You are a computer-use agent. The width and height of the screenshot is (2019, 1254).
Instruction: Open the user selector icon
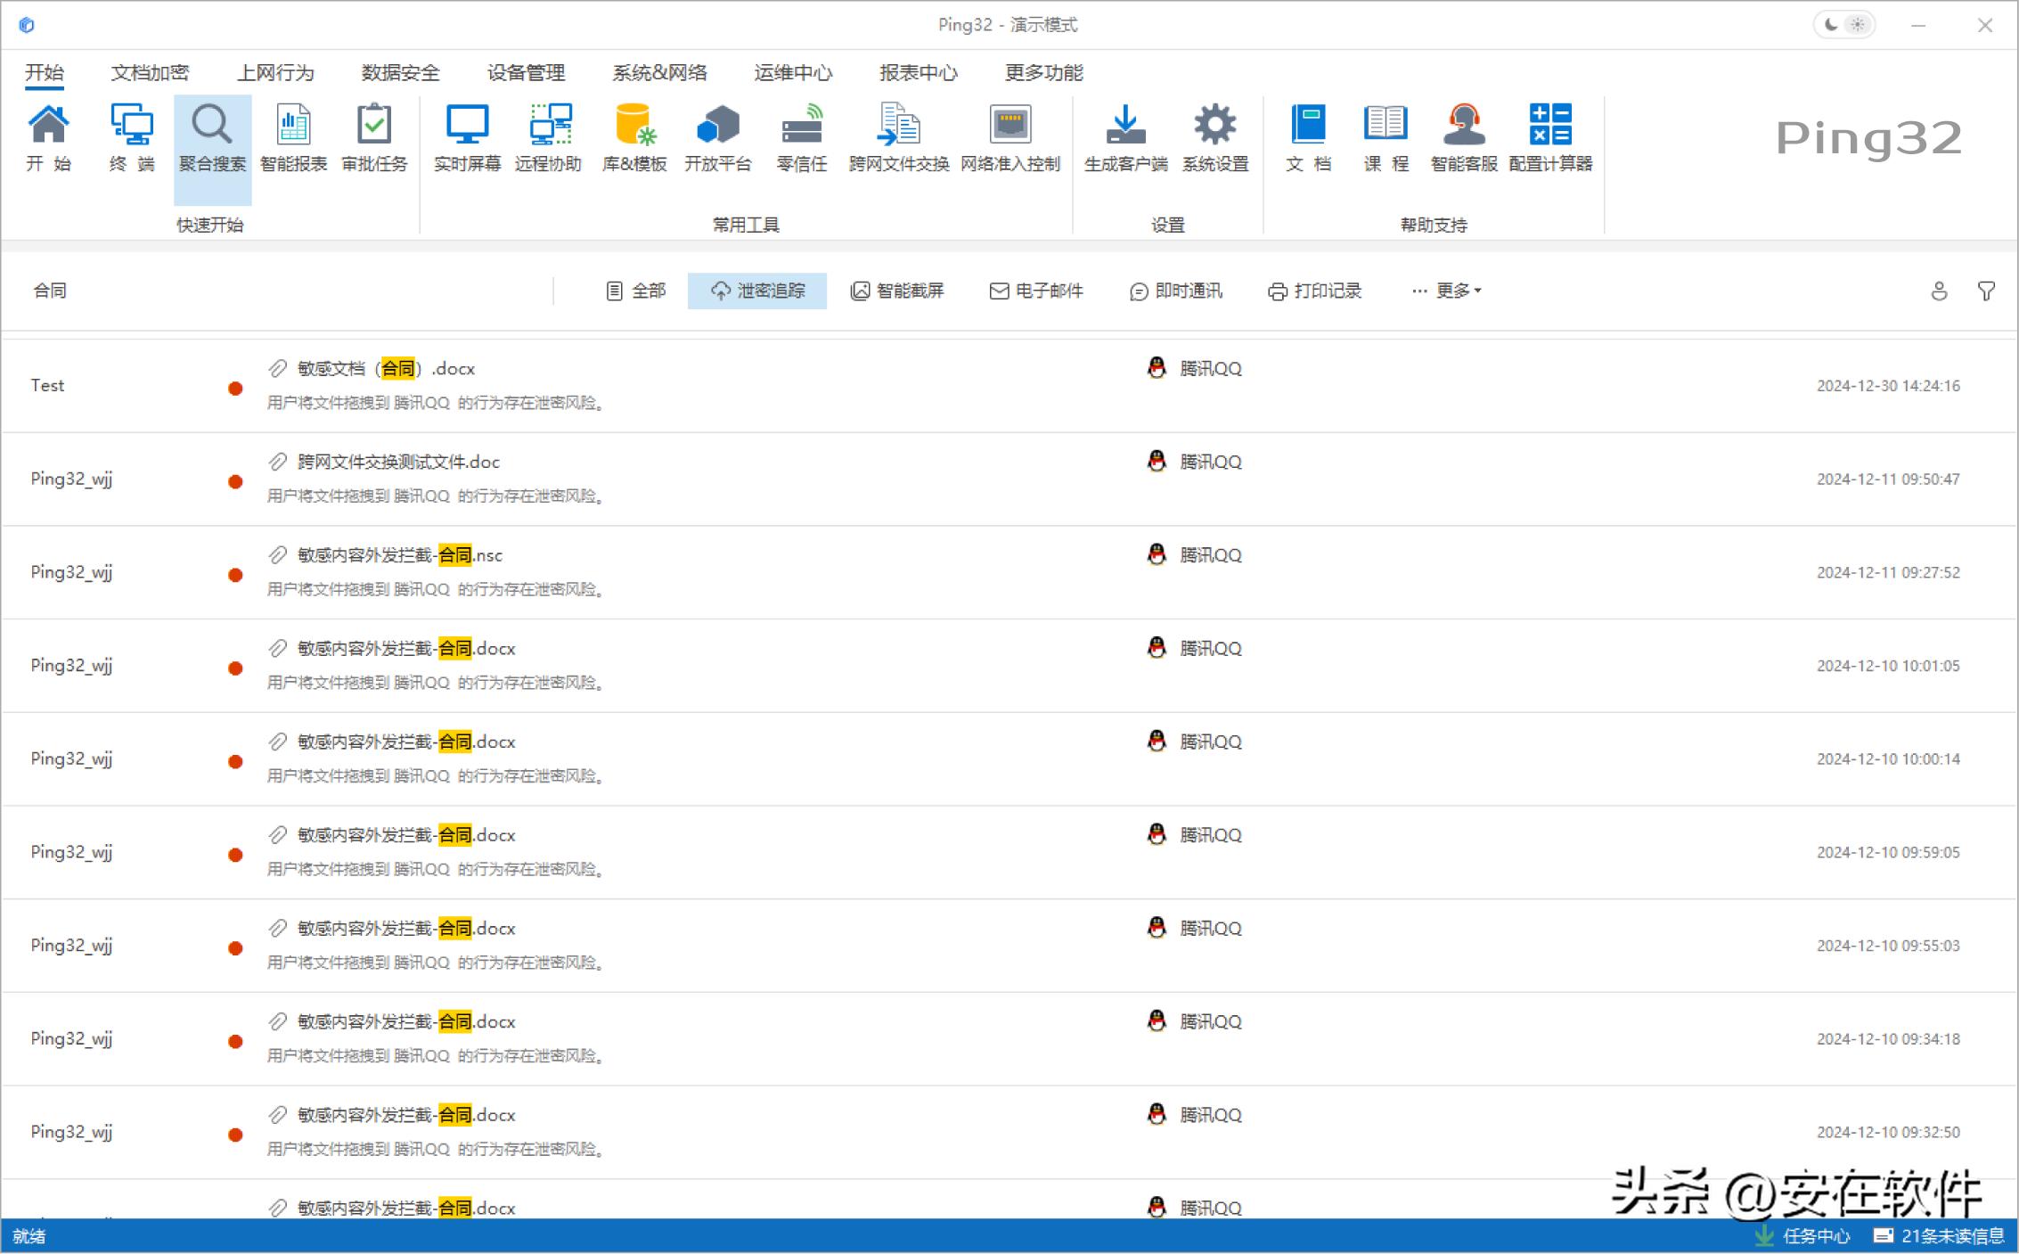1939,291
